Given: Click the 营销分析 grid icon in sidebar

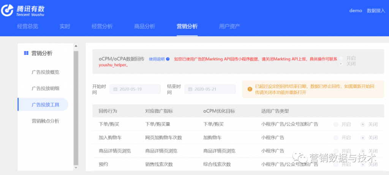Looking at the screenshot, I should (x=26, y=53).
